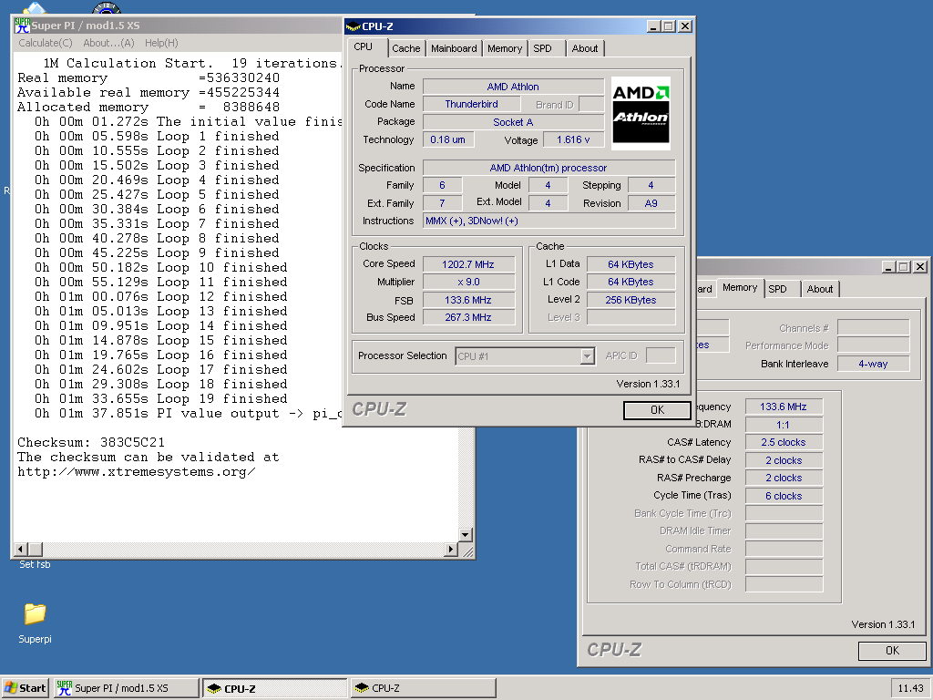This screenshot has width=933, height=700.
Task: Click the Level 2 cache value 256 KBytes
Action: 631,300
